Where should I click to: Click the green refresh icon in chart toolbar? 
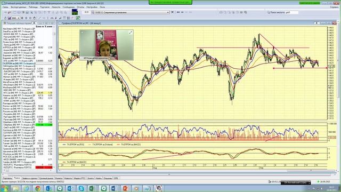(78, 18)
